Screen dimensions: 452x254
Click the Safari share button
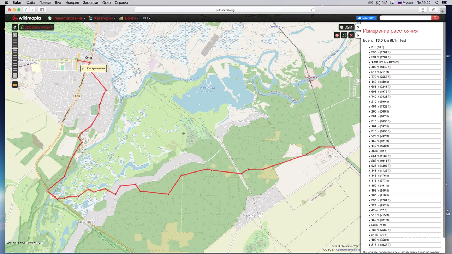tap(423, 10)
